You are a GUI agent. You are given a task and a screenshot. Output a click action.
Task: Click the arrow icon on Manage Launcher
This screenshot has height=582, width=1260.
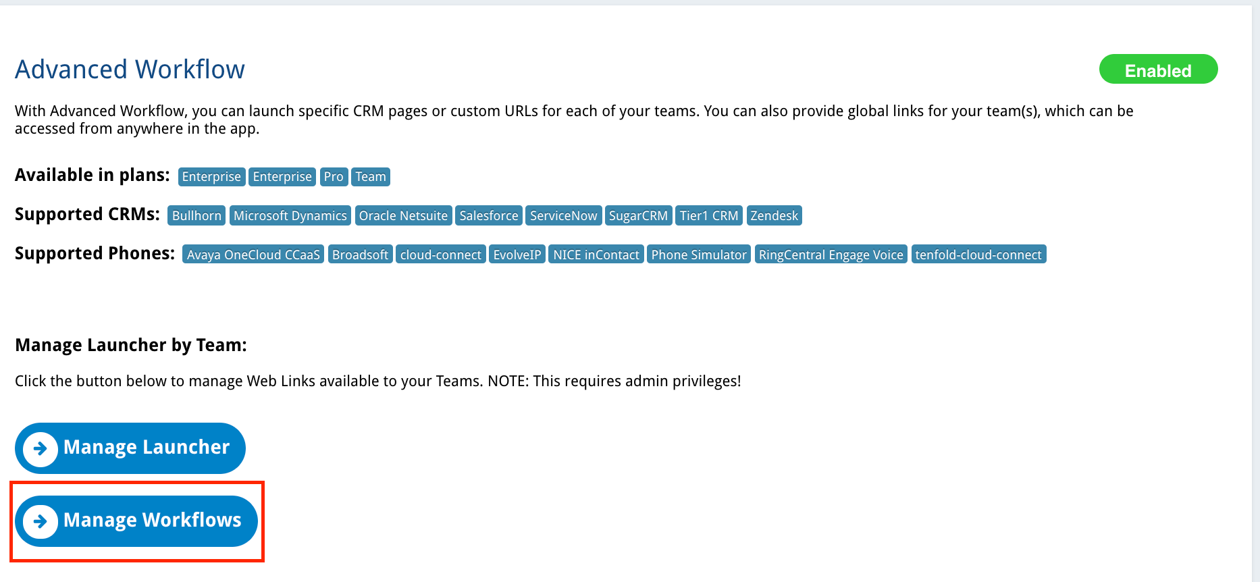pos(41,448)
